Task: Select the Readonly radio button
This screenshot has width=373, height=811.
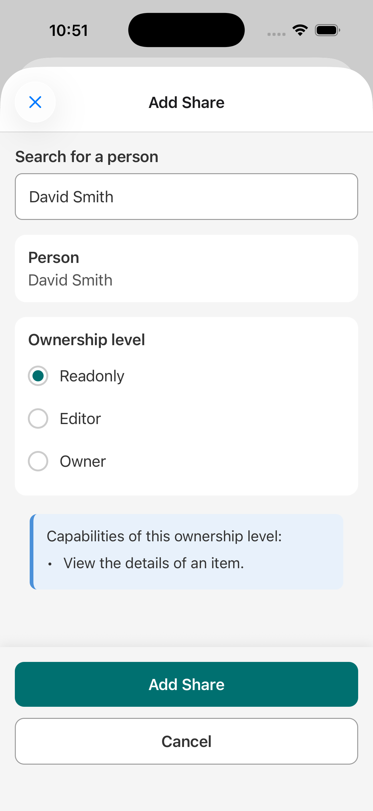Action: tap(38, 375)
